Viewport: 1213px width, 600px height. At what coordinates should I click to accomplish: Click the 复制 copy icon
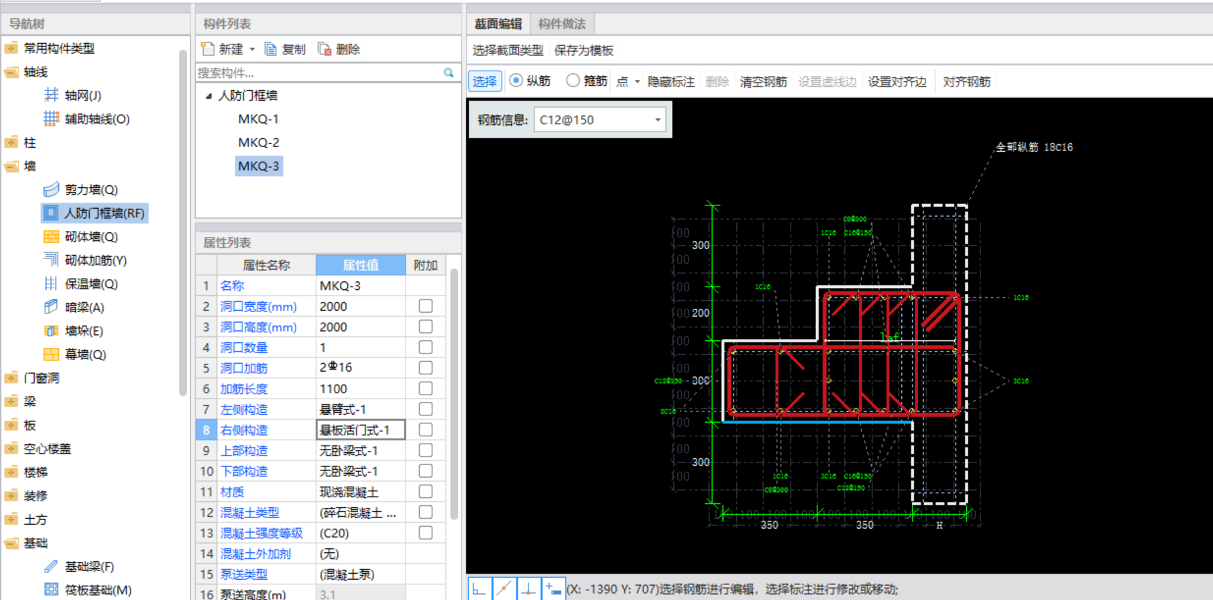(x=271, y=49)
